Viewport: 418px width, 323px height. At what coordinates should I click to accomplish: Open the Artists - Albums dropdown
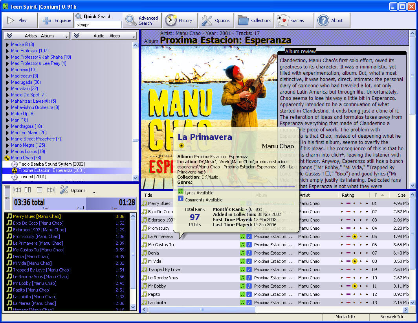(x=37, y=36)
